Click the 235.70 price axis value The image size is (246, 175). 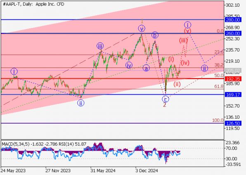coord(232,50)
